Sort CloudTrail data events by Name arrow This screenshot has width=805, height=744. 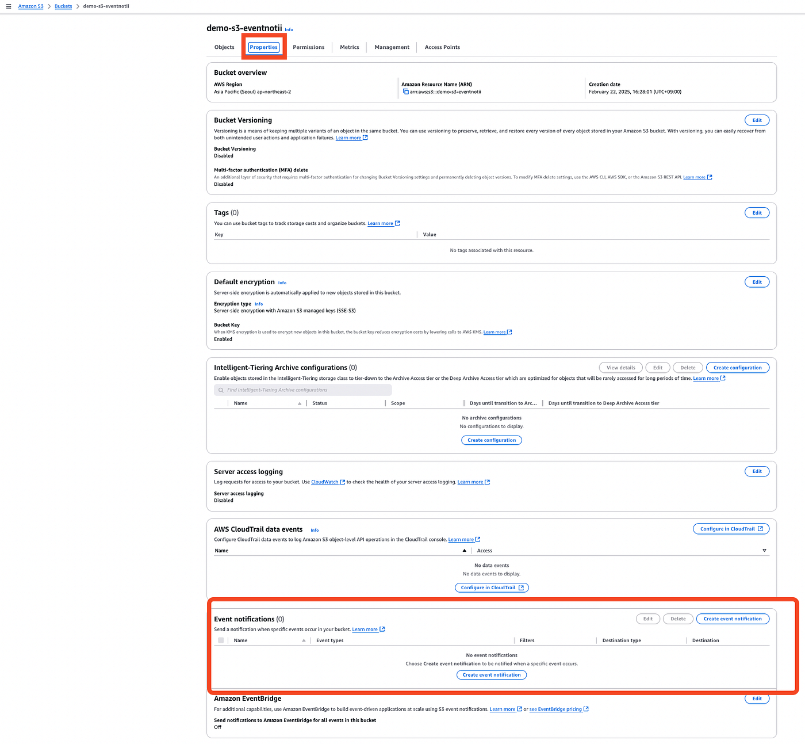(x=465, y=551)
